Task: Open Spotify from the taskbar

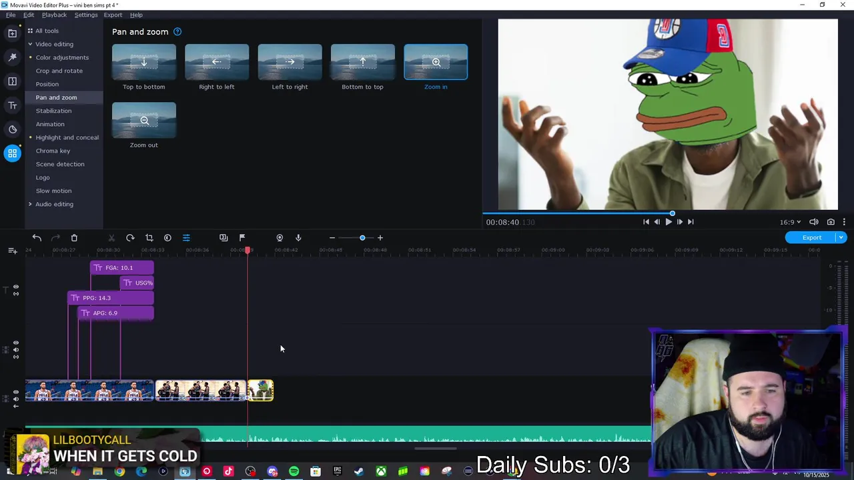Action: tap(294, 472)
